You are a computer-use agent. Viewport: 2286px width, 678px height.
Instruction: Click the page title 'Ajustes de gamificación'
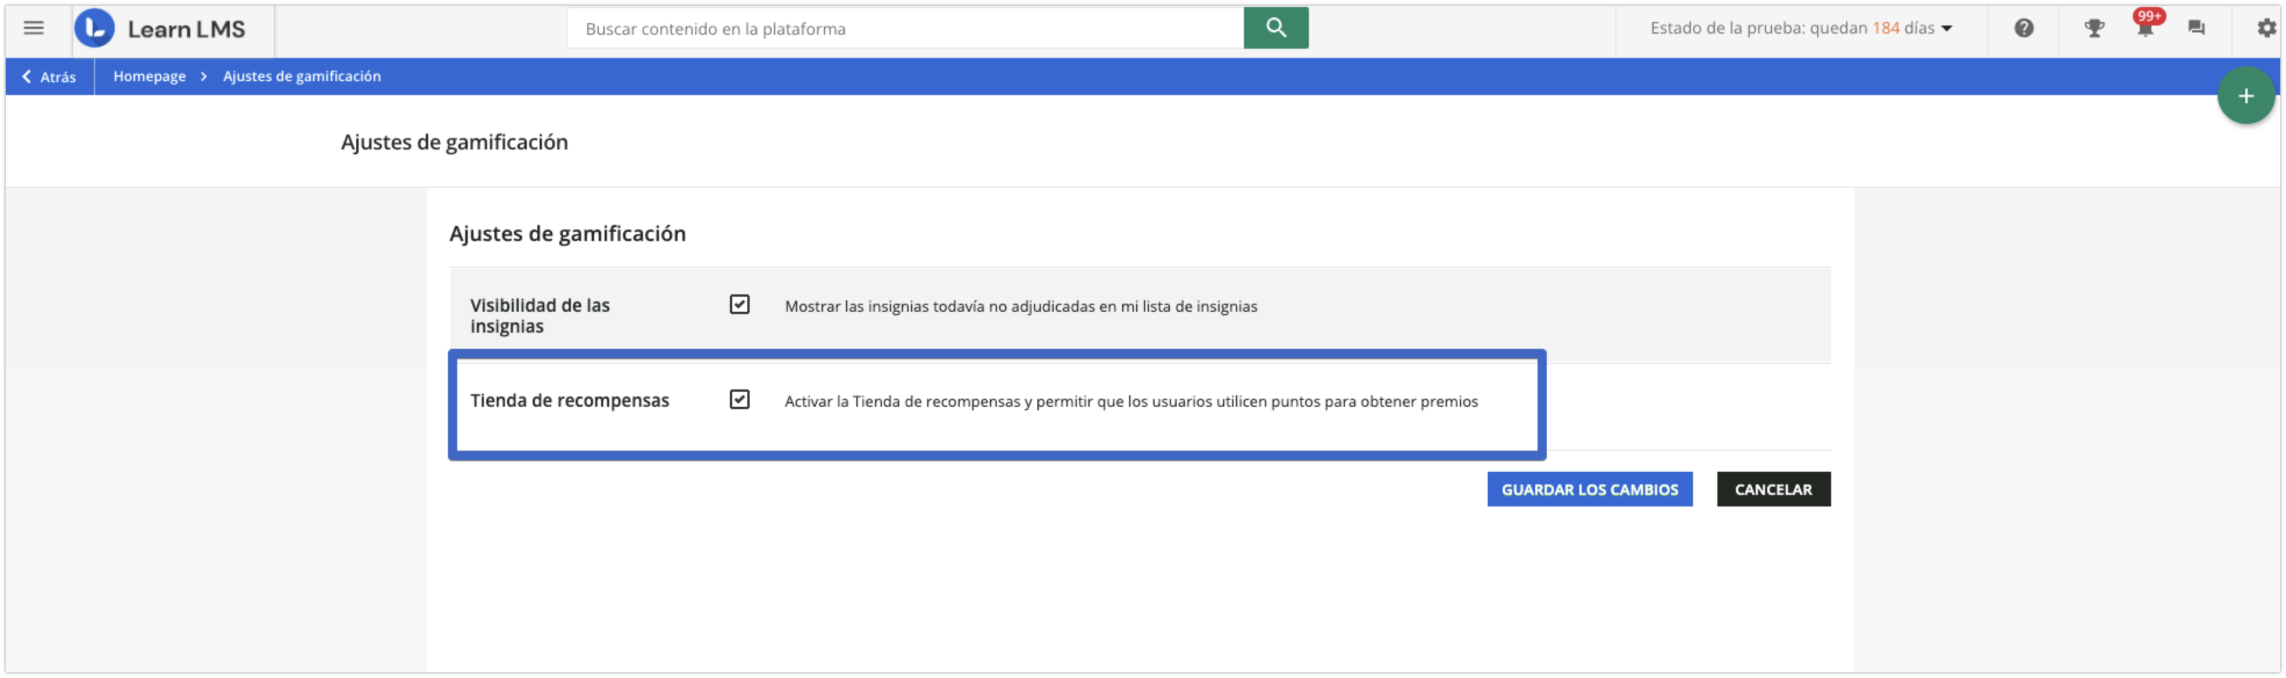454,143
